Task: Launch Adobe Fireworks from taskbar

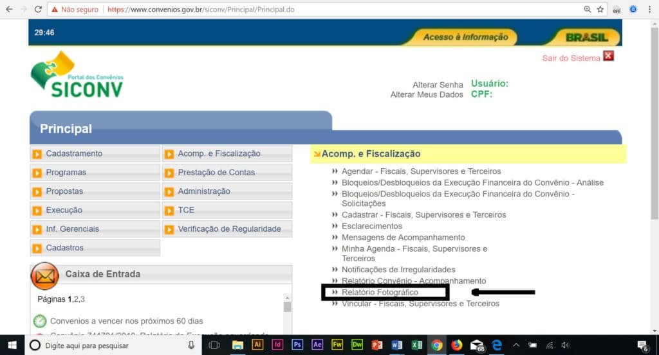Action: pyautogui.click(x=337, y=345)
